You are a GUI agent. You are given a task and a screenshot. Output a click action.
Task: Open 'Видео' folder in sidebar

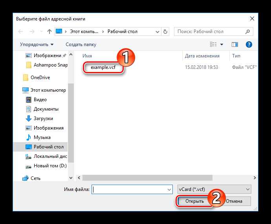pyautogui.click(x=36, y=100)
